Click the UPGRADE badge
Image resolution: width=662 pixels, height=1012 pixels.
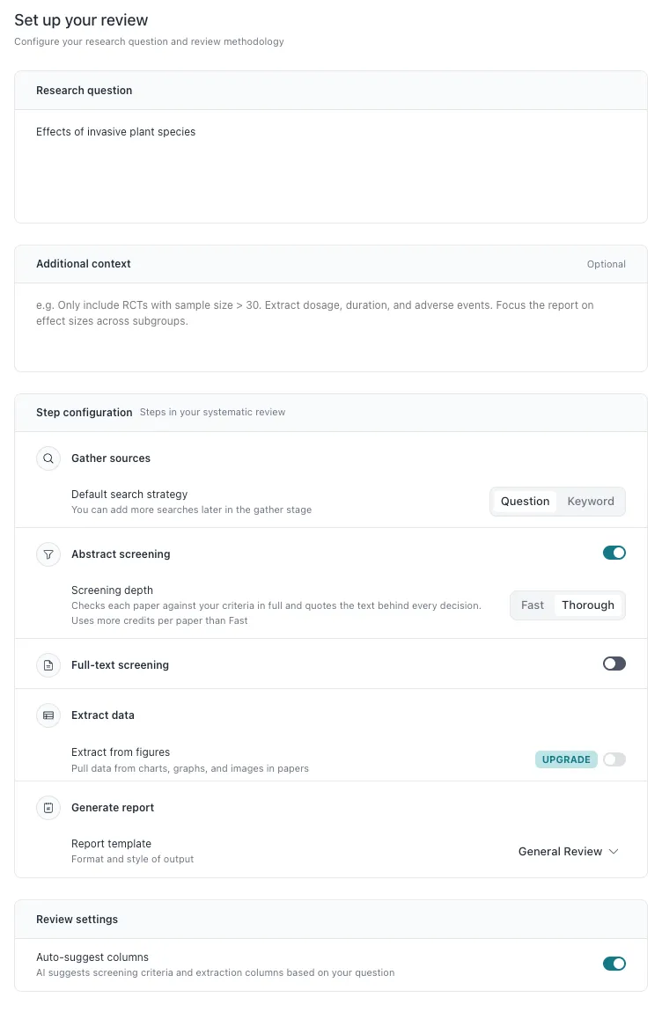[x=566, y=760]
